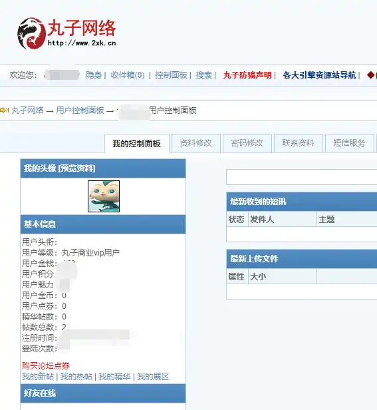Click the 用户点券 value row
The image size is (377, 410).
[44, 306]
